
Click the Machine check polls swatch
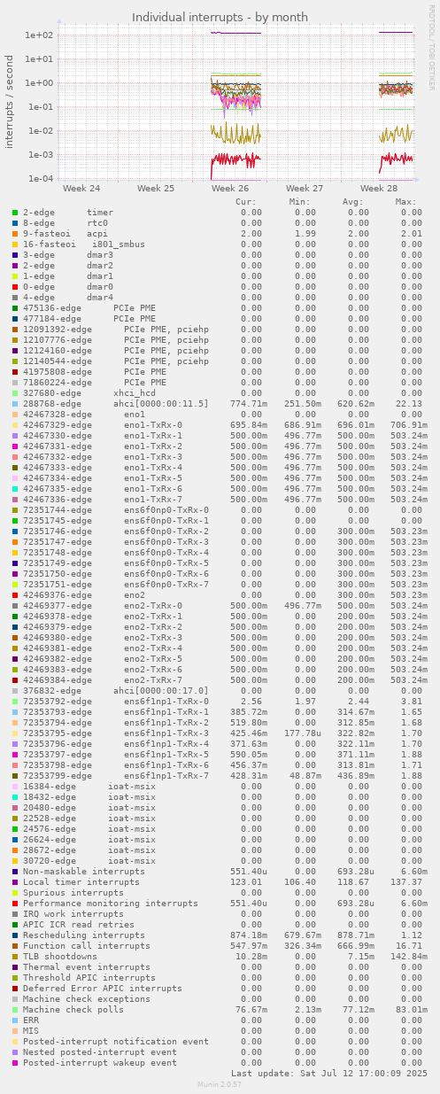(15, 1010)
